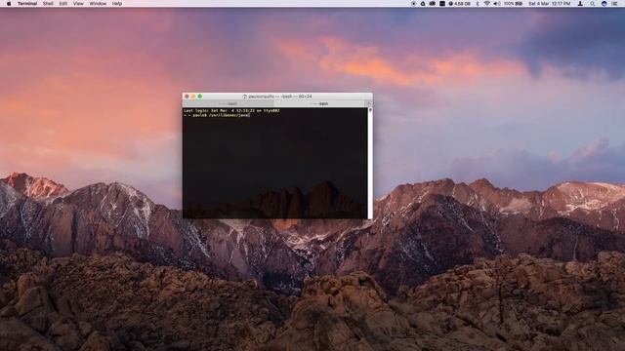Click the memory usage 4.58 GB indicator

[459, 4]
